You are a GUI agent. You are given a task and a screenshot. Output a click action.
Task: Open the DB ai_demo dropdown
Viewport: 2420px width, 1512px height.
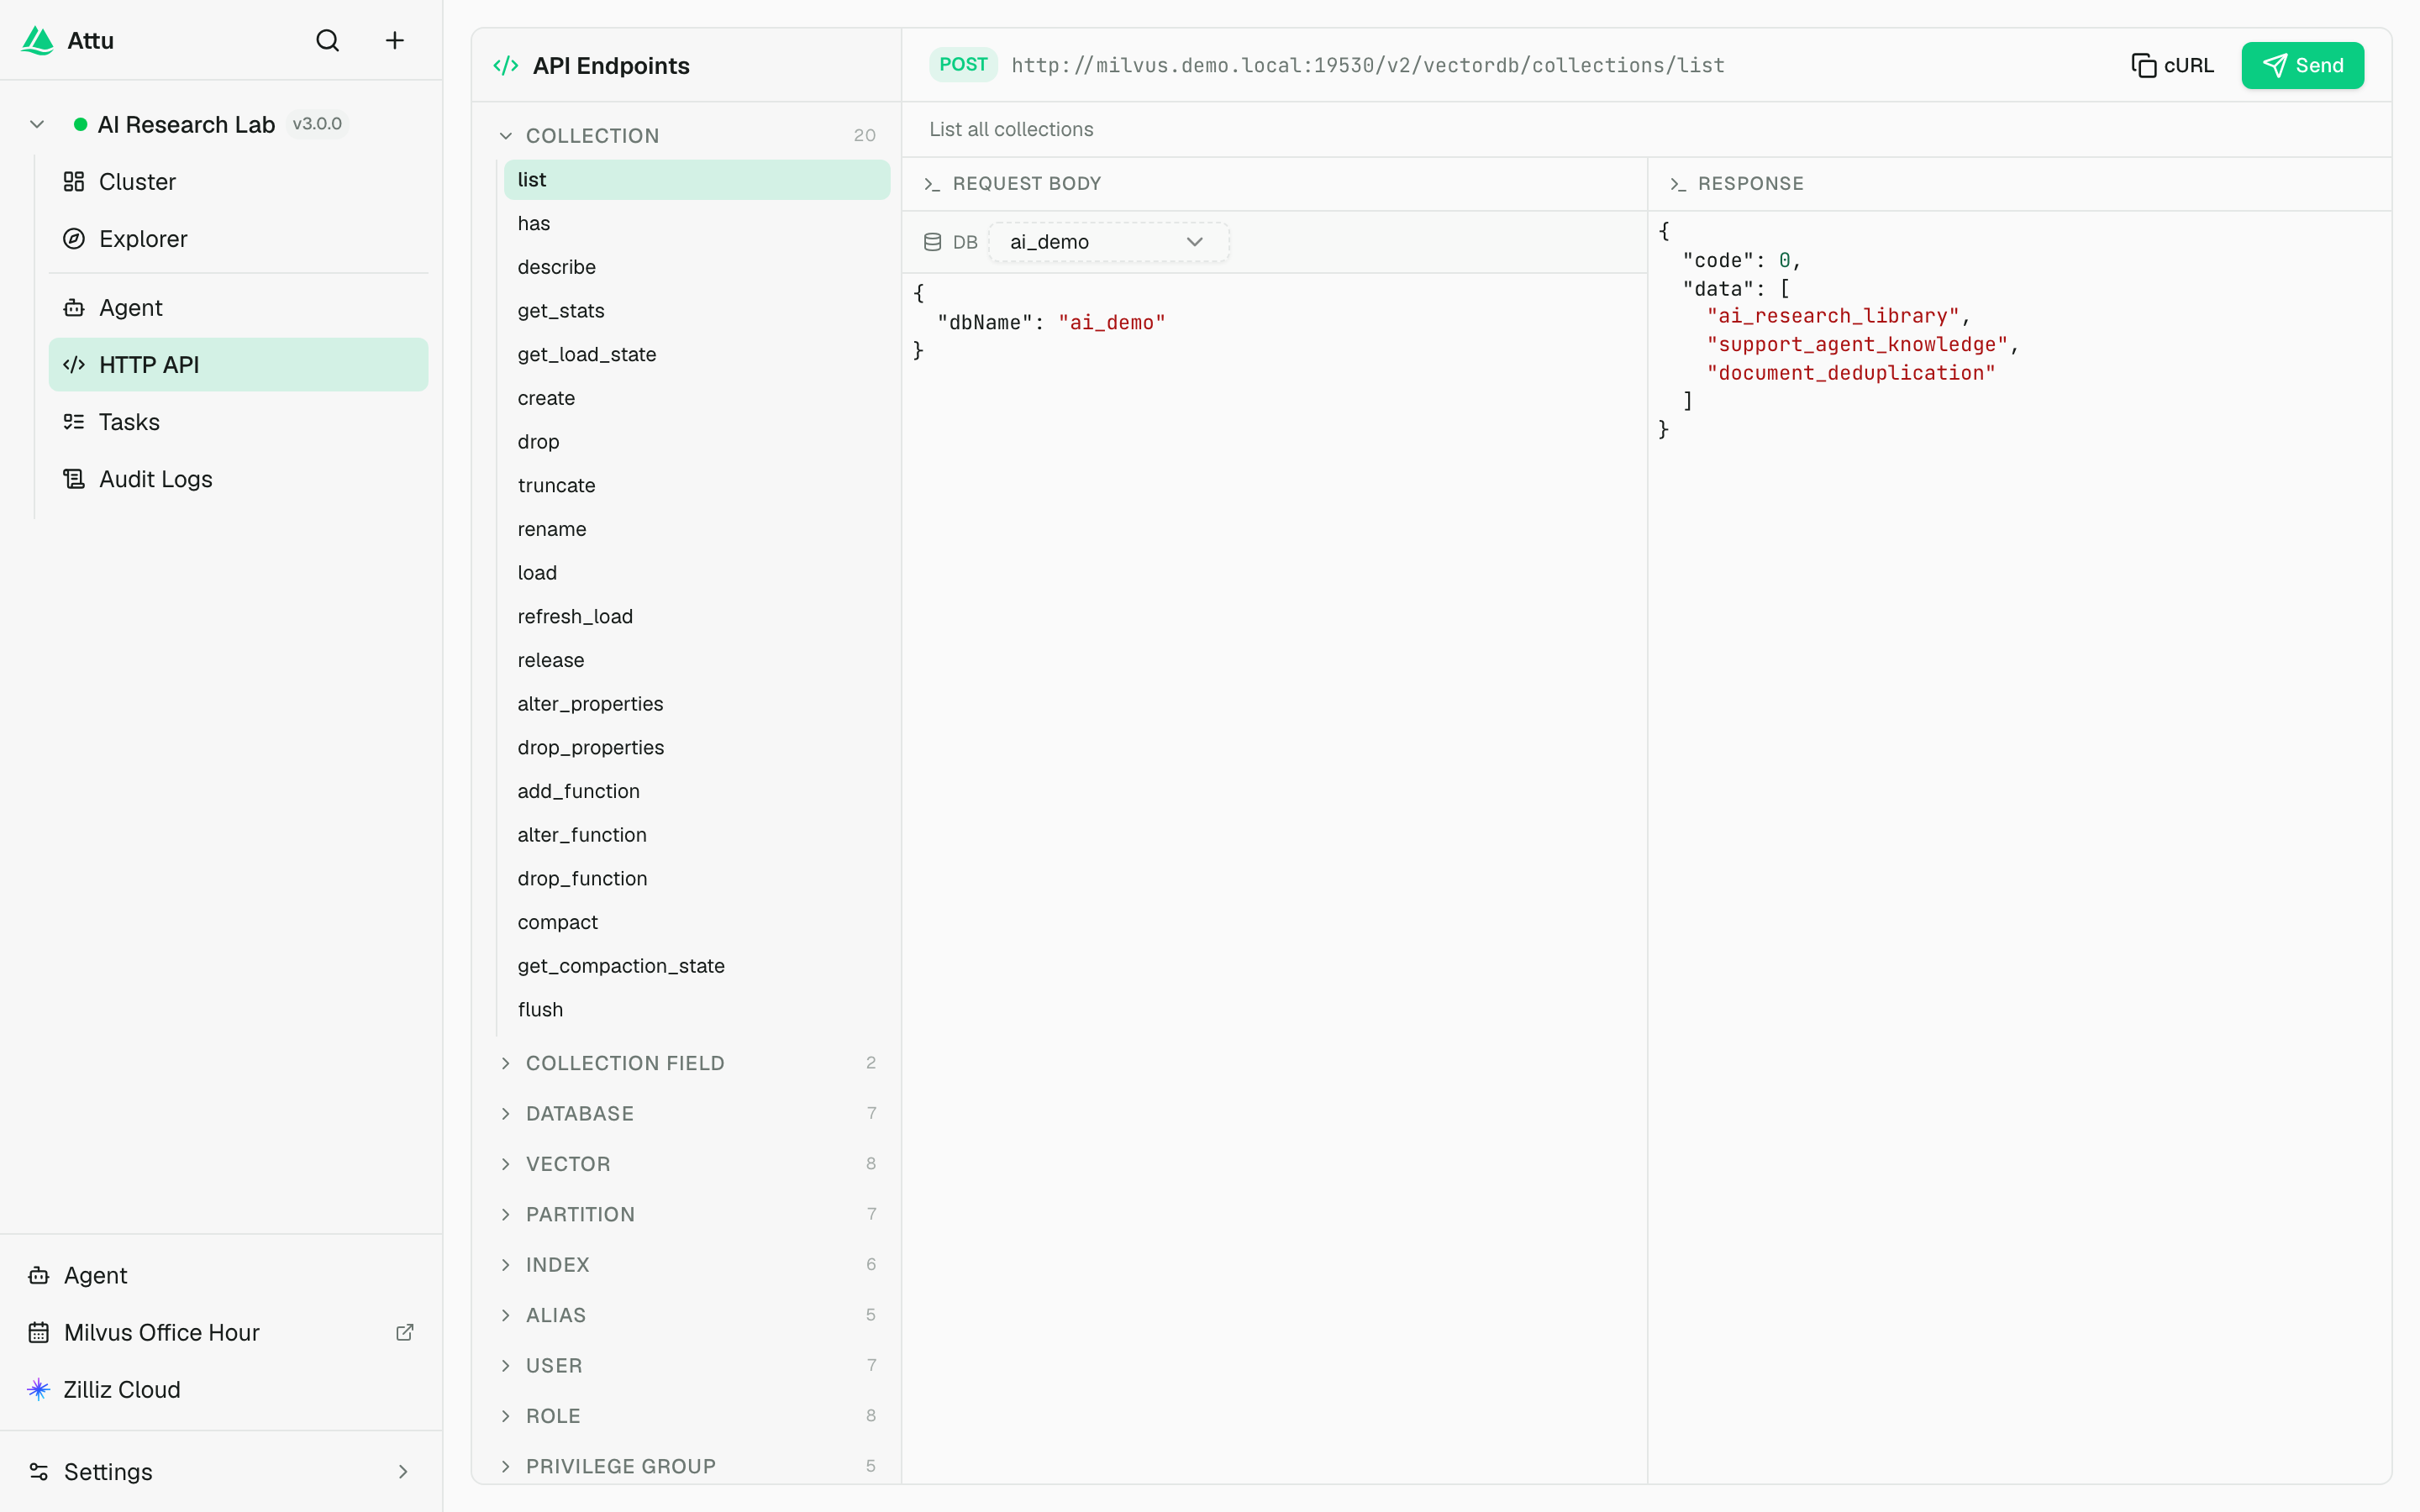1108,242
